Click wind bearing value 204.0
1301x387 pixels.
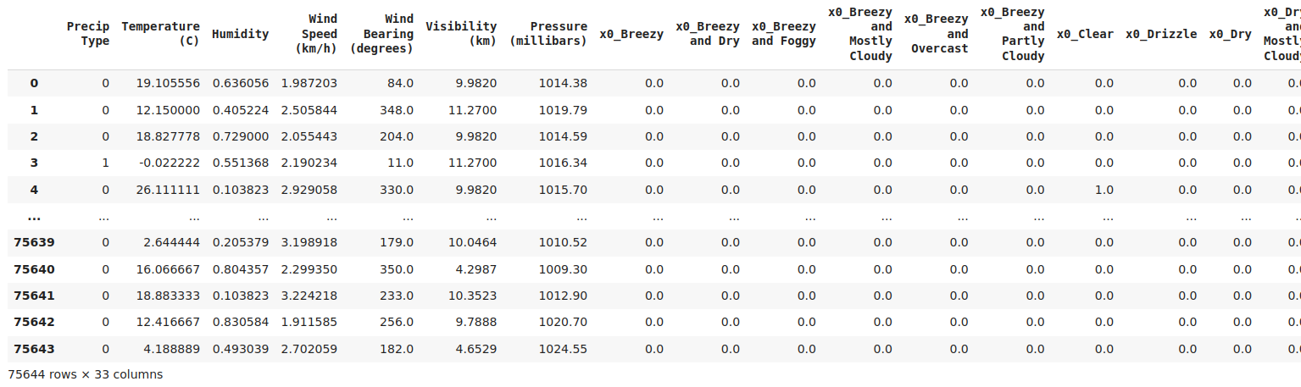coord(396,136)
